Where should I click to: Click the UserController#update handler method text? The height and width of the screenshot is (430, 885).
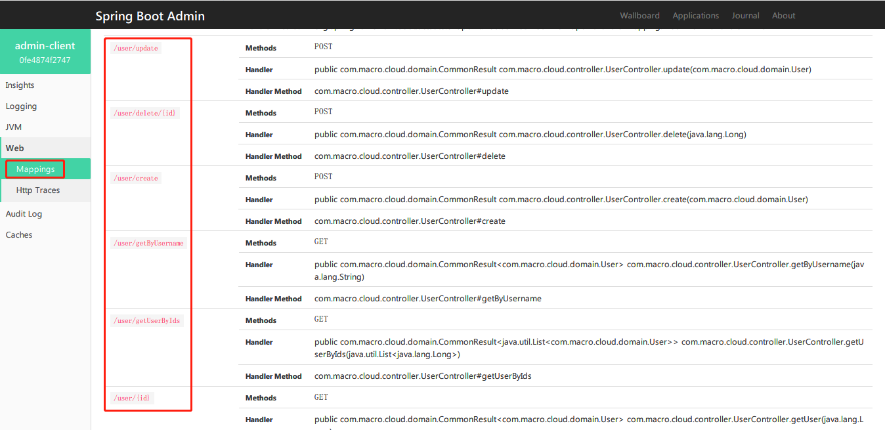[412, 91]
